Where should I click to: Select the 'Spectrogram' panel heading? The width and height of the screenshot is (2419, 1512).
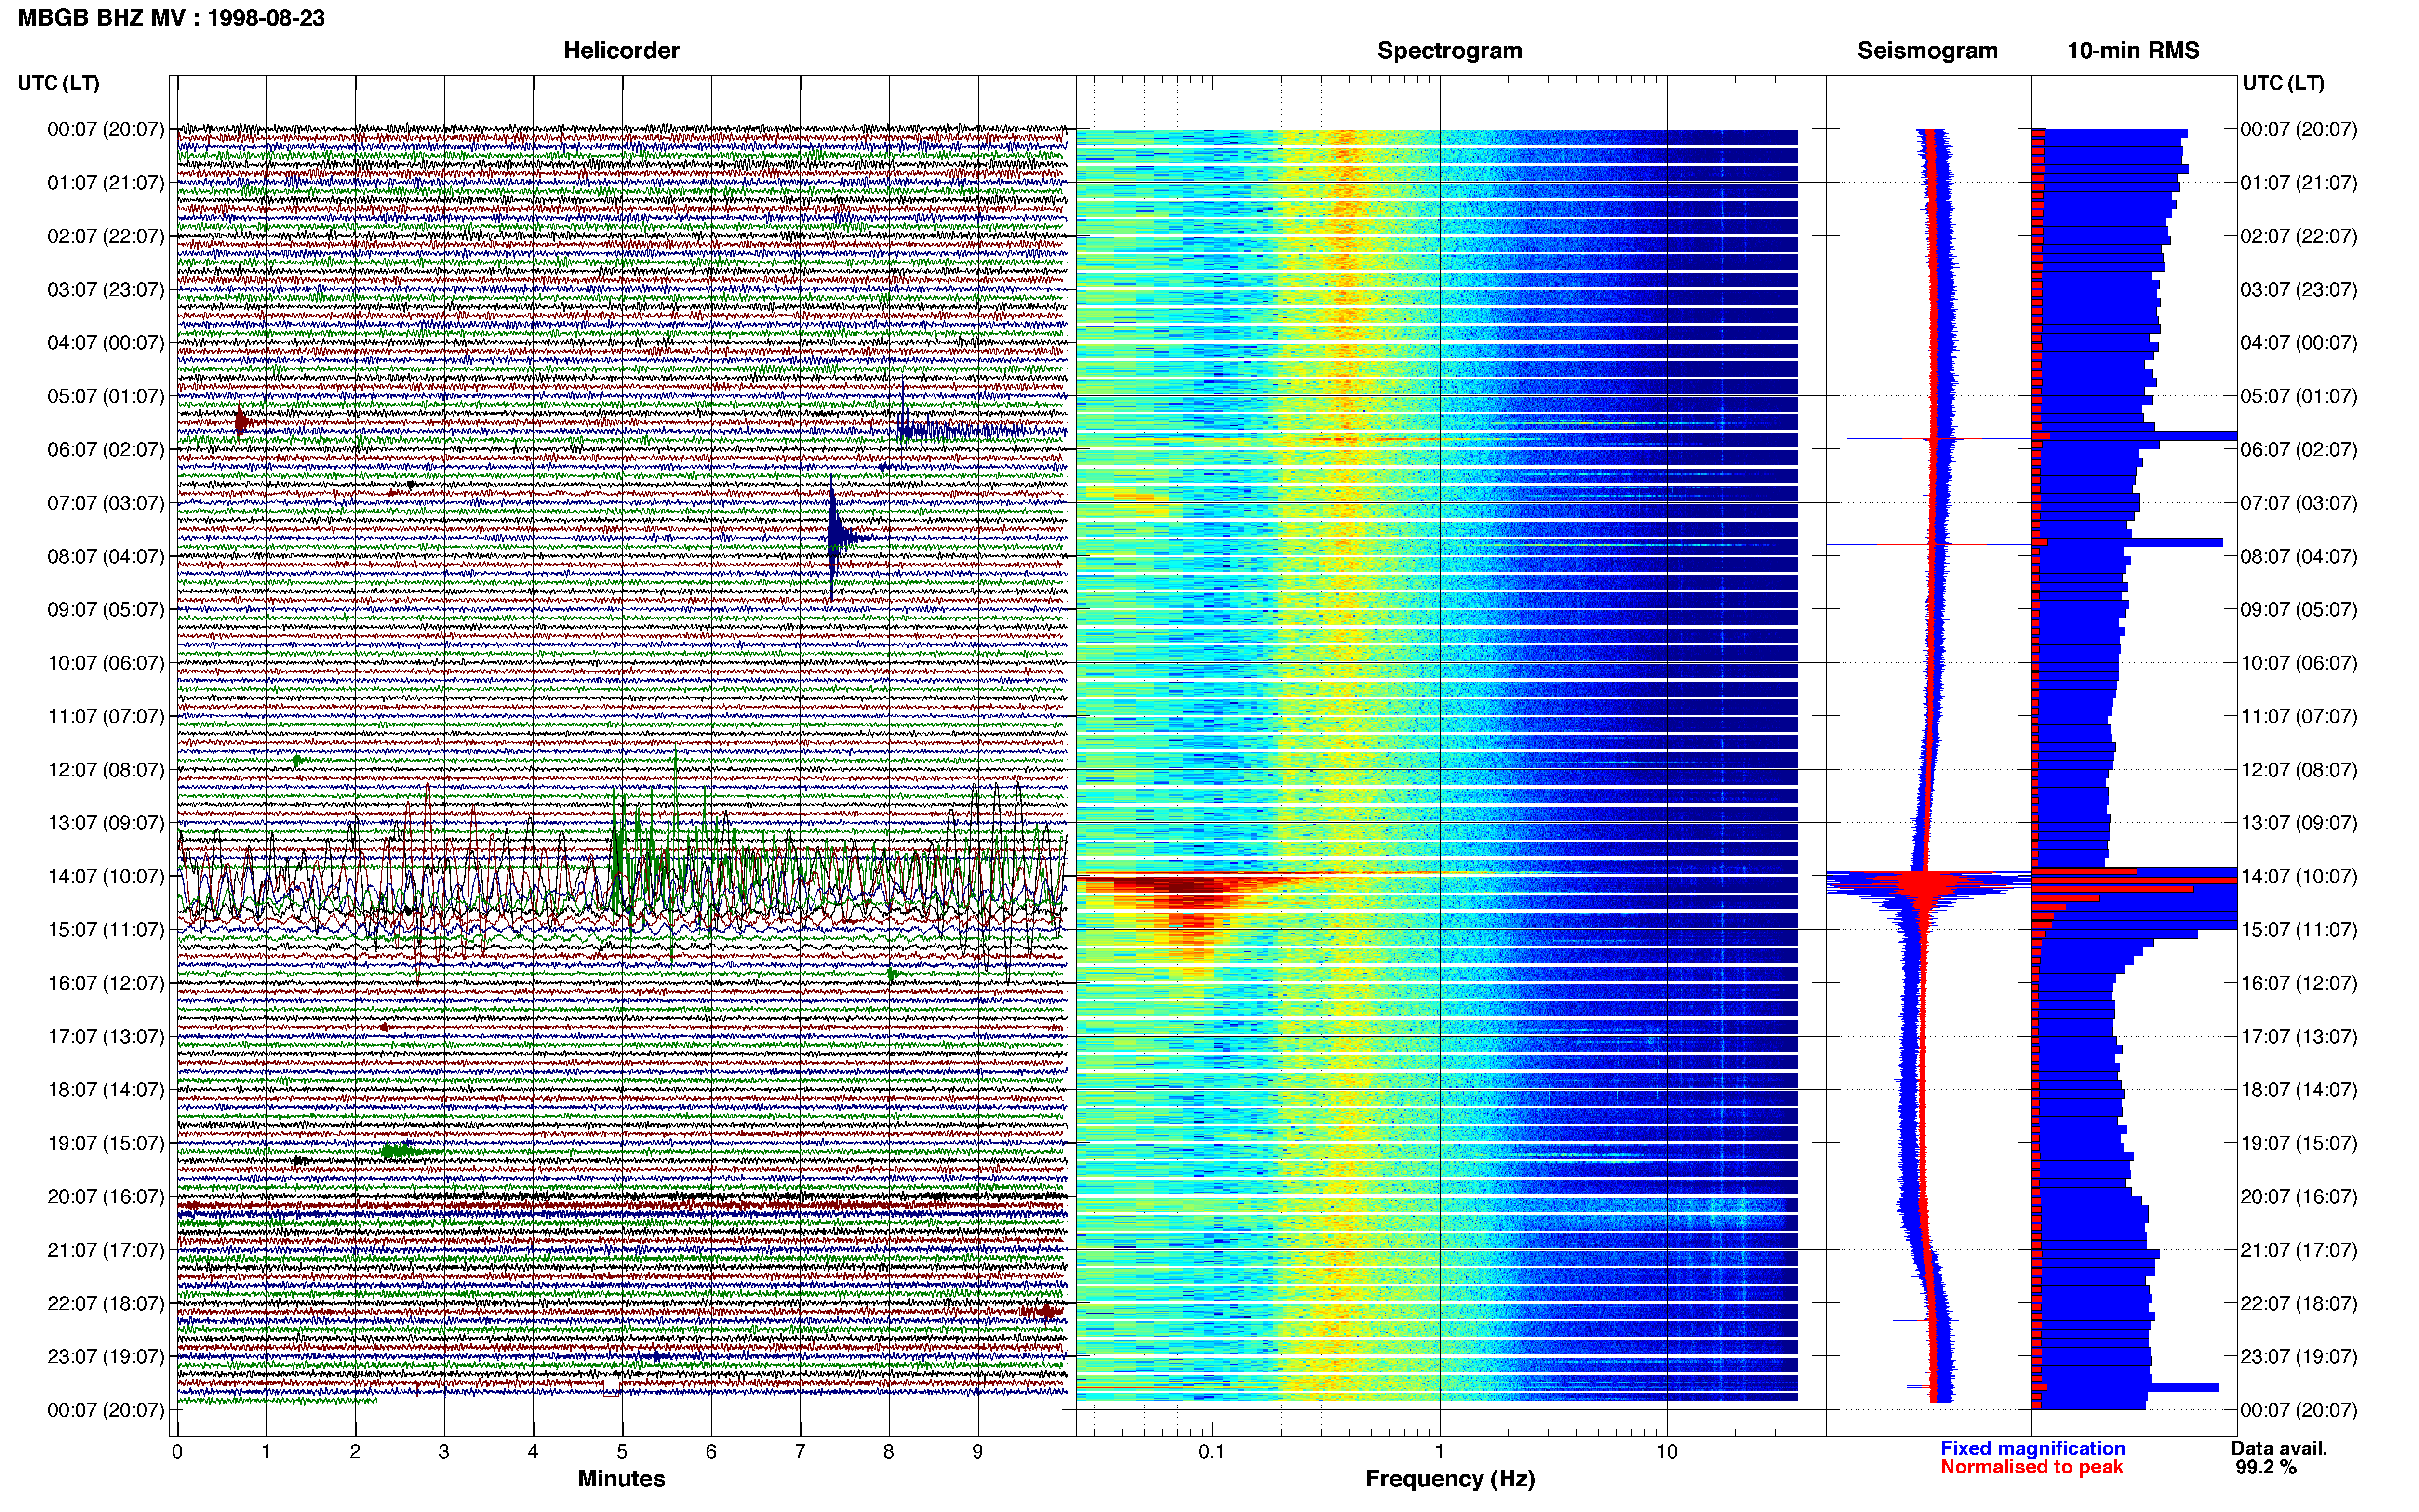[1450, 51]
